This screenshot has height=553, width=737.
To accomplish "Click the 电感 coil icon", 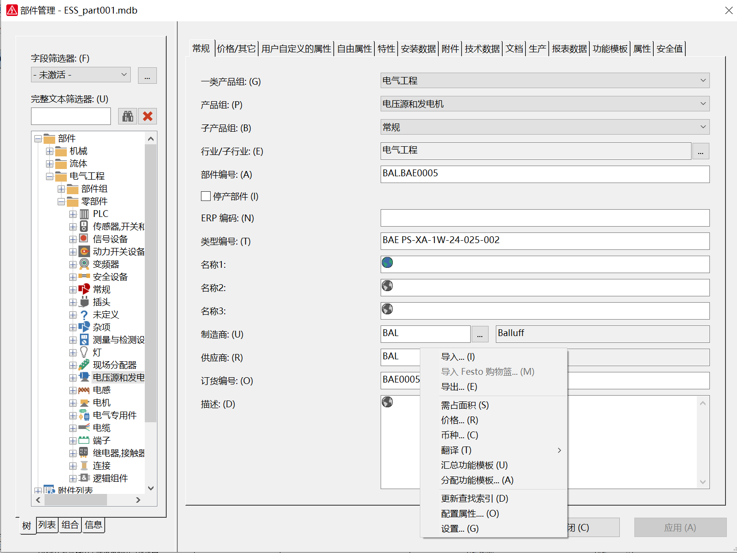I will coord(84,390).
